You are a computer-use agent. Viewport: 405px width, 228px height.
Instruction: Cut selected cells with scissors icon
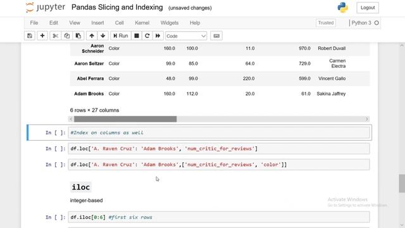[x=55, y=36]
